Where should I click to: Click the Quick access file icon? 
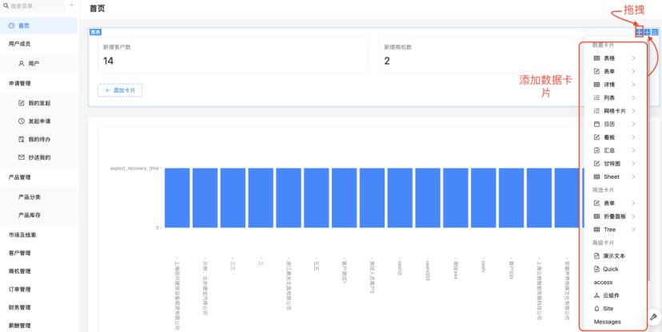click(596, 269)
